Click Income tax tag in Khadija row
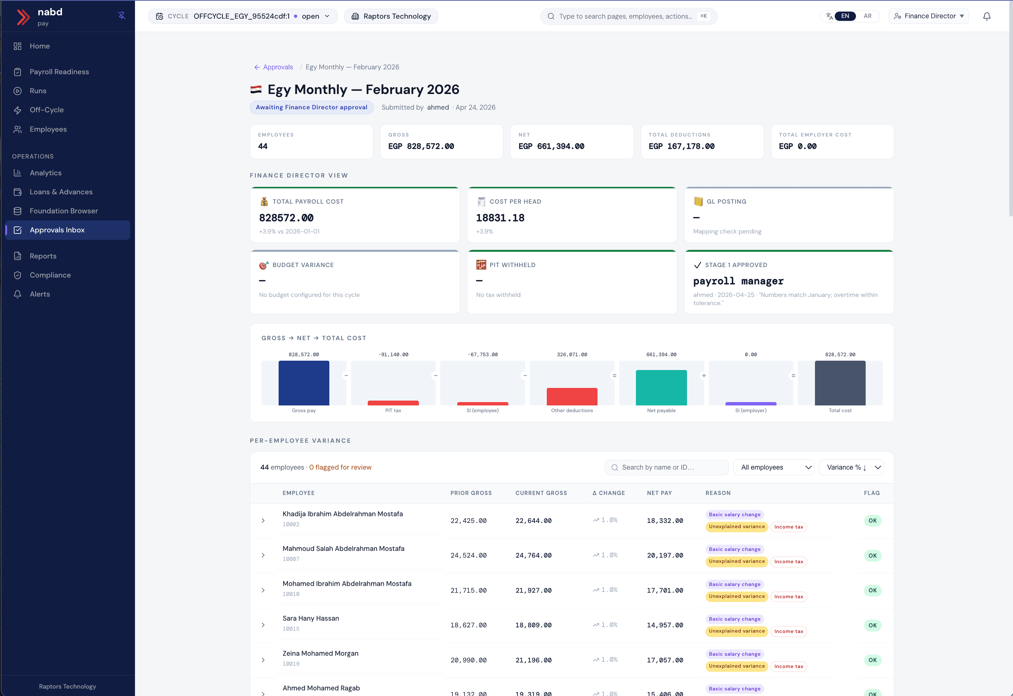The height and width of the screenshot is (696, 1013). click(788, 527)
